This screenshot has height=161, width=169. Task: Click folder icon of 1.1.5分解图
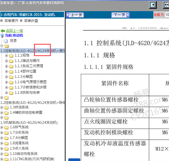11,77
